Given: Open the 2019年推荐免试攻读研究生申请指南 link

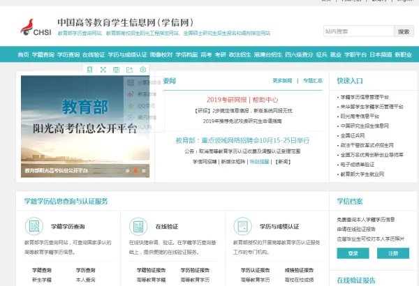Looking at the screenshot, I should (x=242, y=121).
